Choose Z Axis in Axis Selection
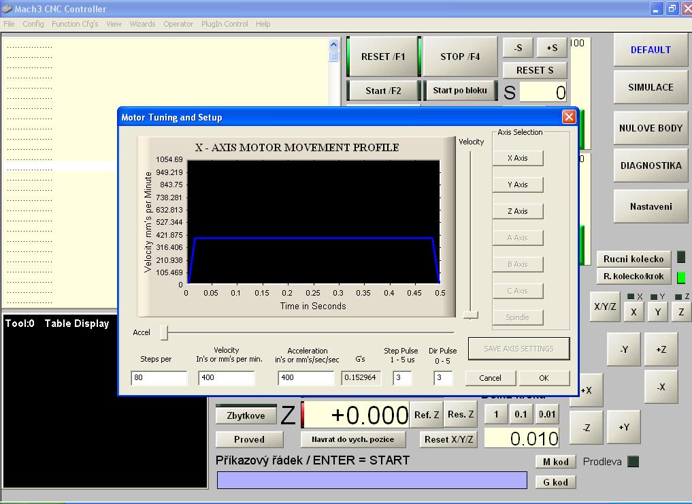This screenshot has height=504, width=692. point(518,211)
